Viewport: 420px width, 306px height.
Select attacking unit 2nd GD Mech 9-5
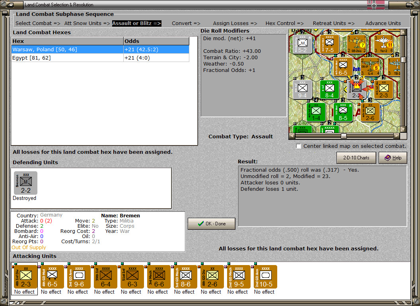coord(239,277)
